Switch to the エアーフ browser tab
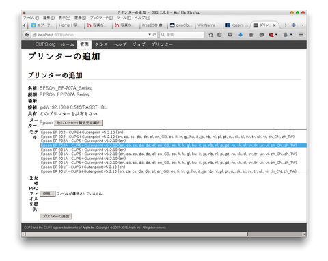The height and width of the screenshot is (261, 328). pos(42,25)
